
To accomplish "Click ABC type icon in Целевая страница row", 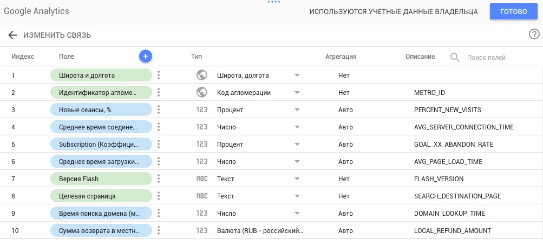I will click(202, 196).
